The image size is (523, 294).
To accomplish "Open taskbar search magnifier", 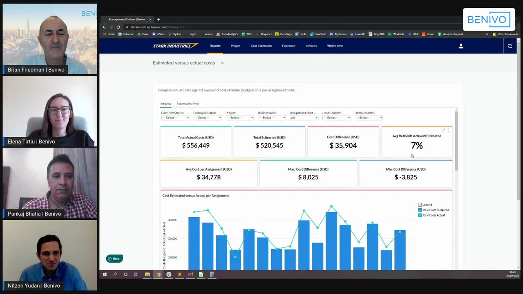I will pyautogui.click(x=115, y=274).
